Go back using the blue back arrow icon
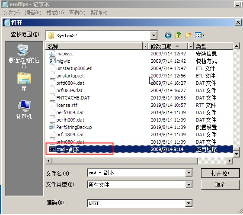Image resolution: width=243 pixels, height=215 pixels. pos(168,35)
